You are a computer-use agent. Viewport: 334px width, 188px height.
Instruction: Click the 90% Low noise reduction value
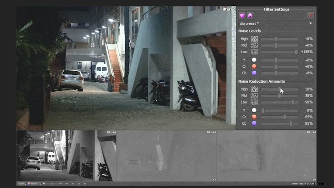(x=309, y=102)
